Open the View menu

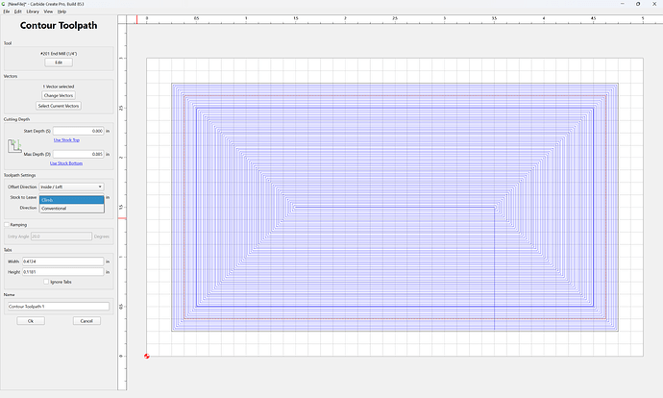[x=48, y=12]
